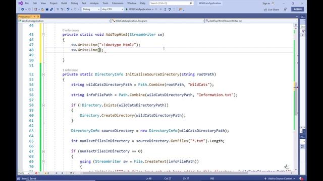Open the Any CPU platform dropdown
The image size is (323, 181).
[112, 10]
